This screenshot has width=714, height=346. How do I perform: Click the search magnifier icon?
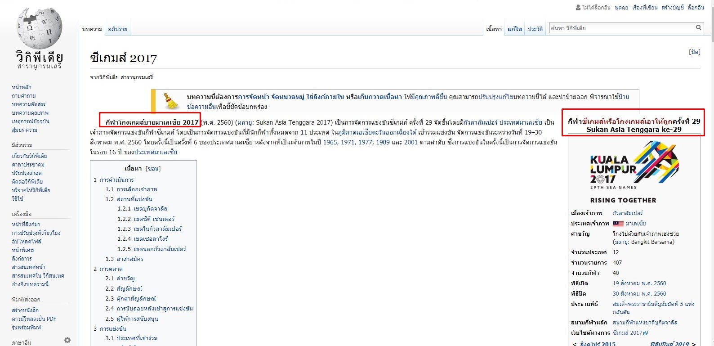[x=698, y=28]
